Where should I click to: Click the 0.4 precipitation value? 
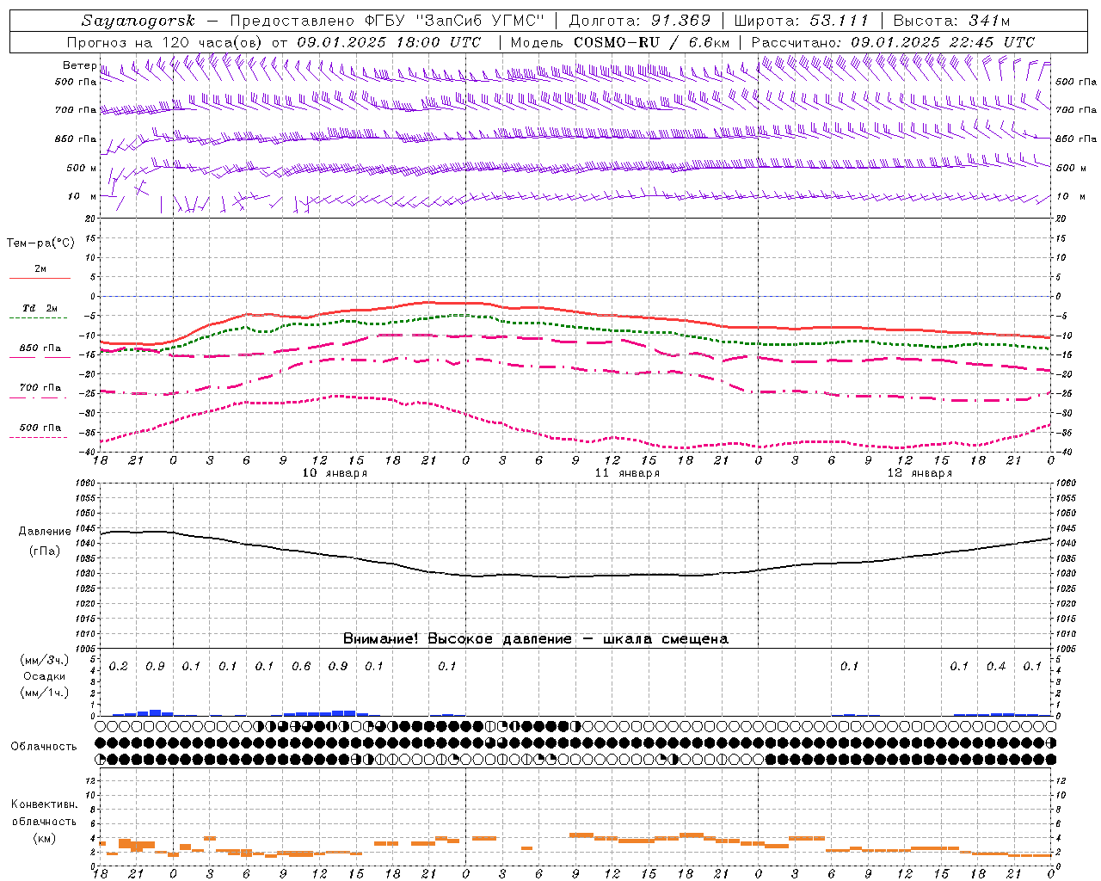[996, 667]
